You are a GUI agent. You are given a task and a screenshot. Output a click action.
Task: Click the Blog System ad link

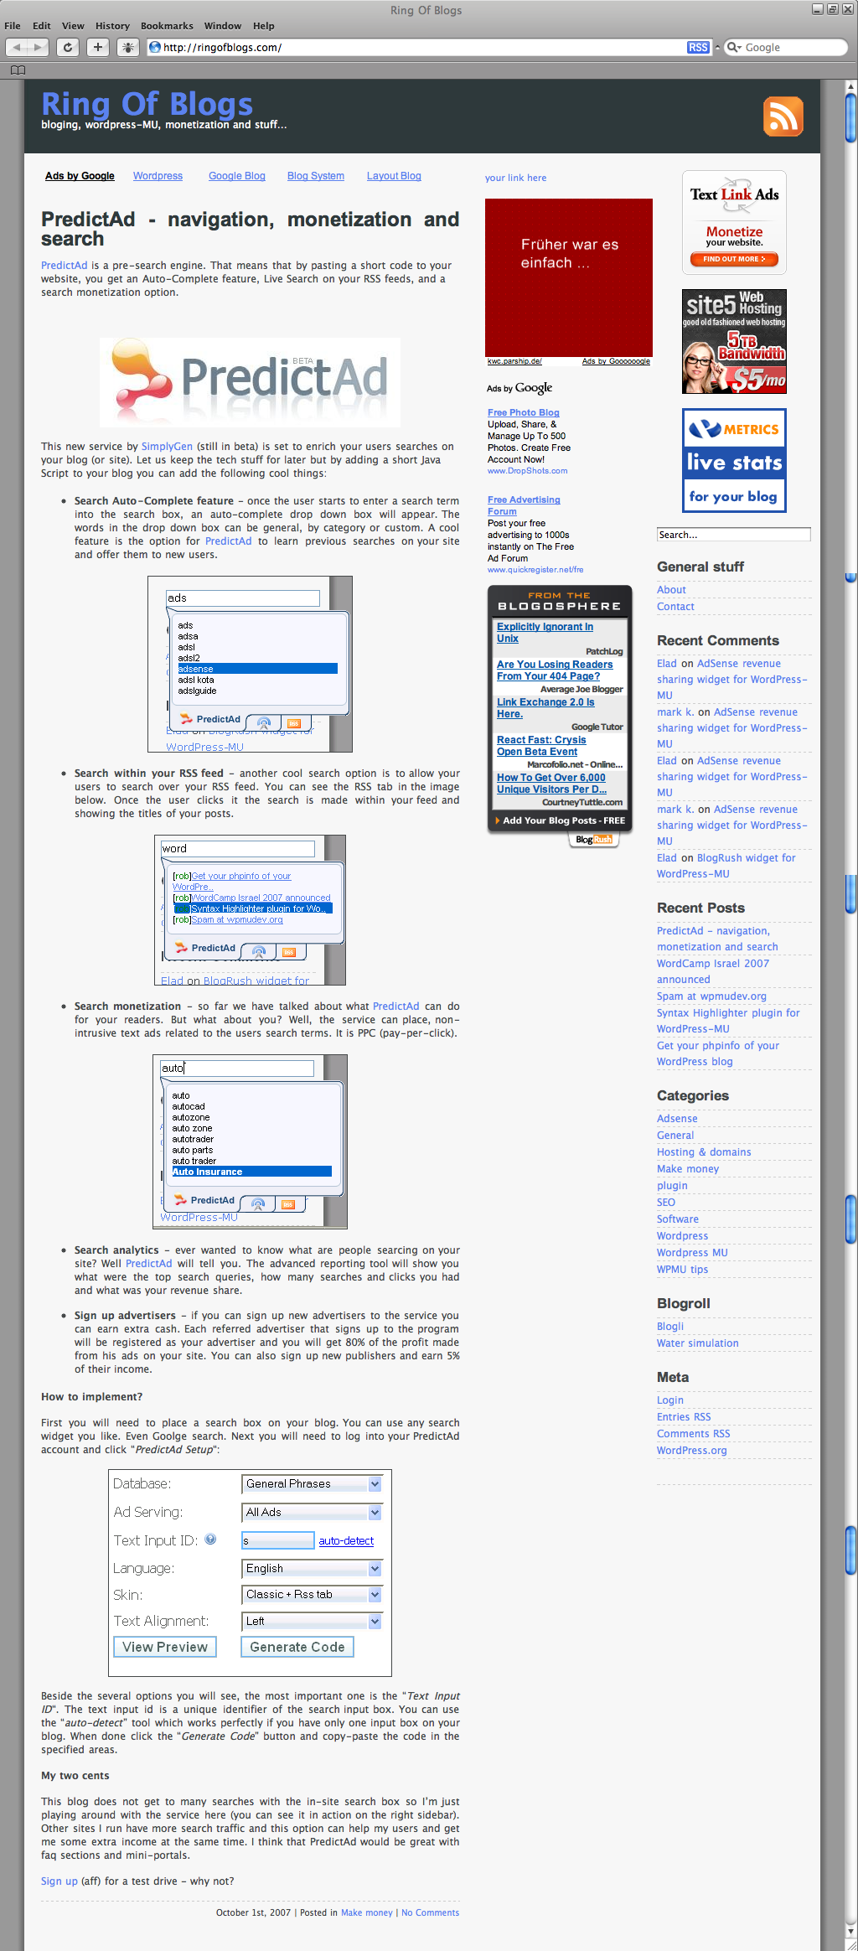[x=316, y=176]
